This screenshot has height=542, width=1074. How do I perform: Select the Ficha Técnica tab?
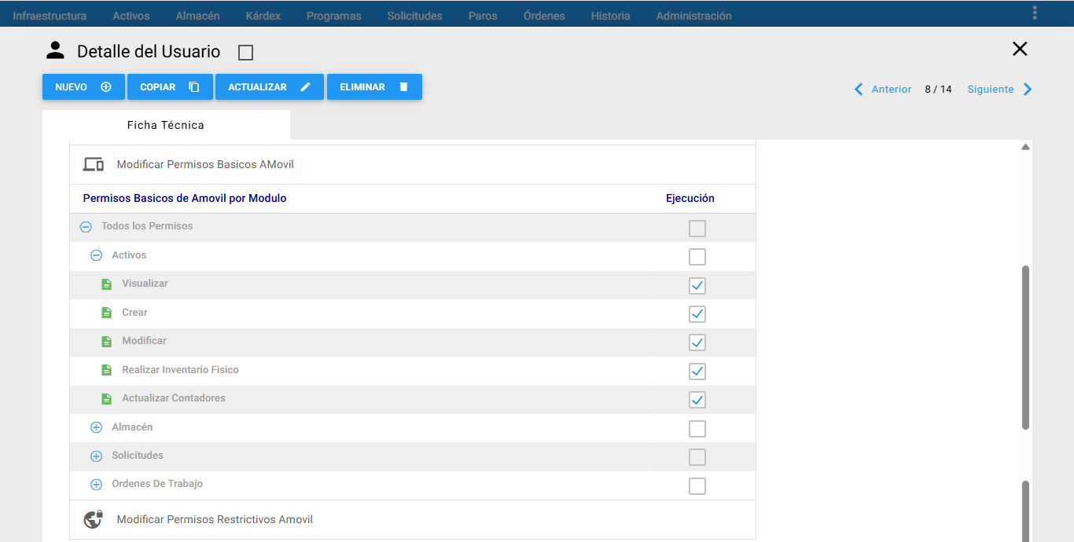click(x=166, y=125)
